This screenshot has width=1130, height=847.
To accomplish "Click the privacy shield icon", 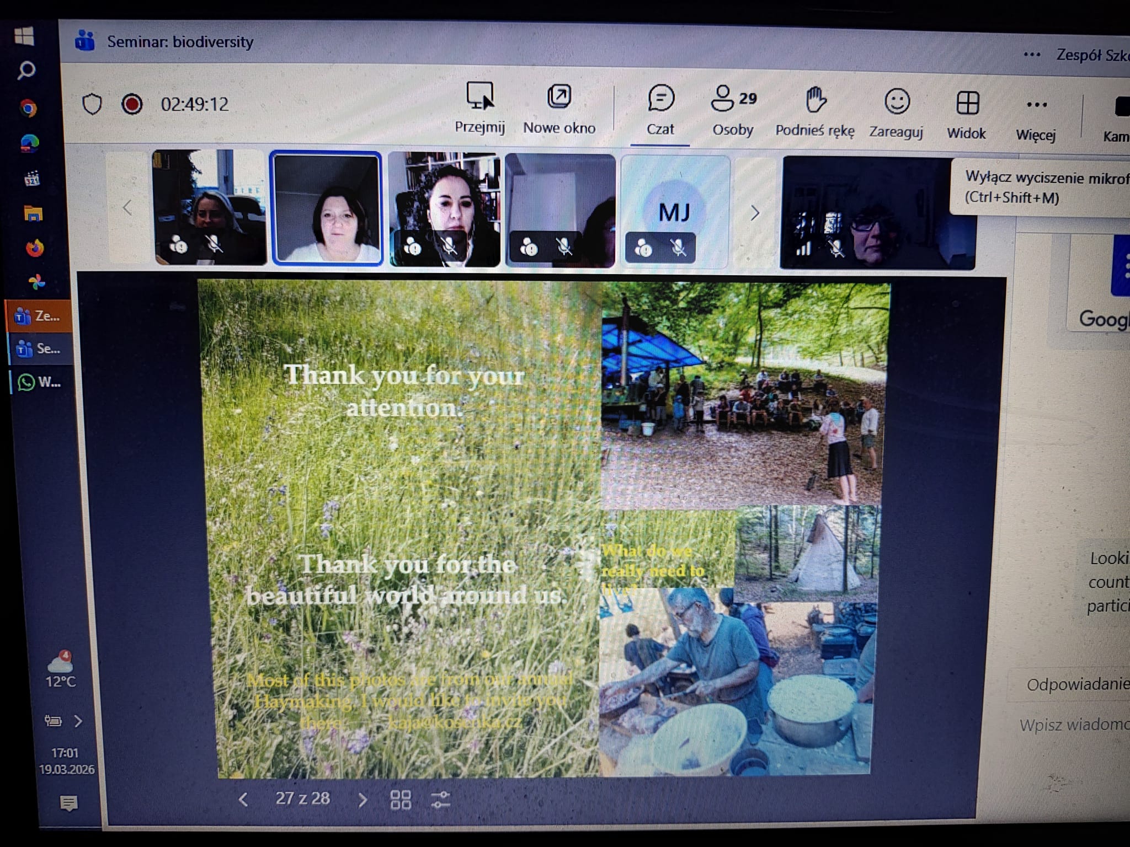I will (x=92, y=104).
